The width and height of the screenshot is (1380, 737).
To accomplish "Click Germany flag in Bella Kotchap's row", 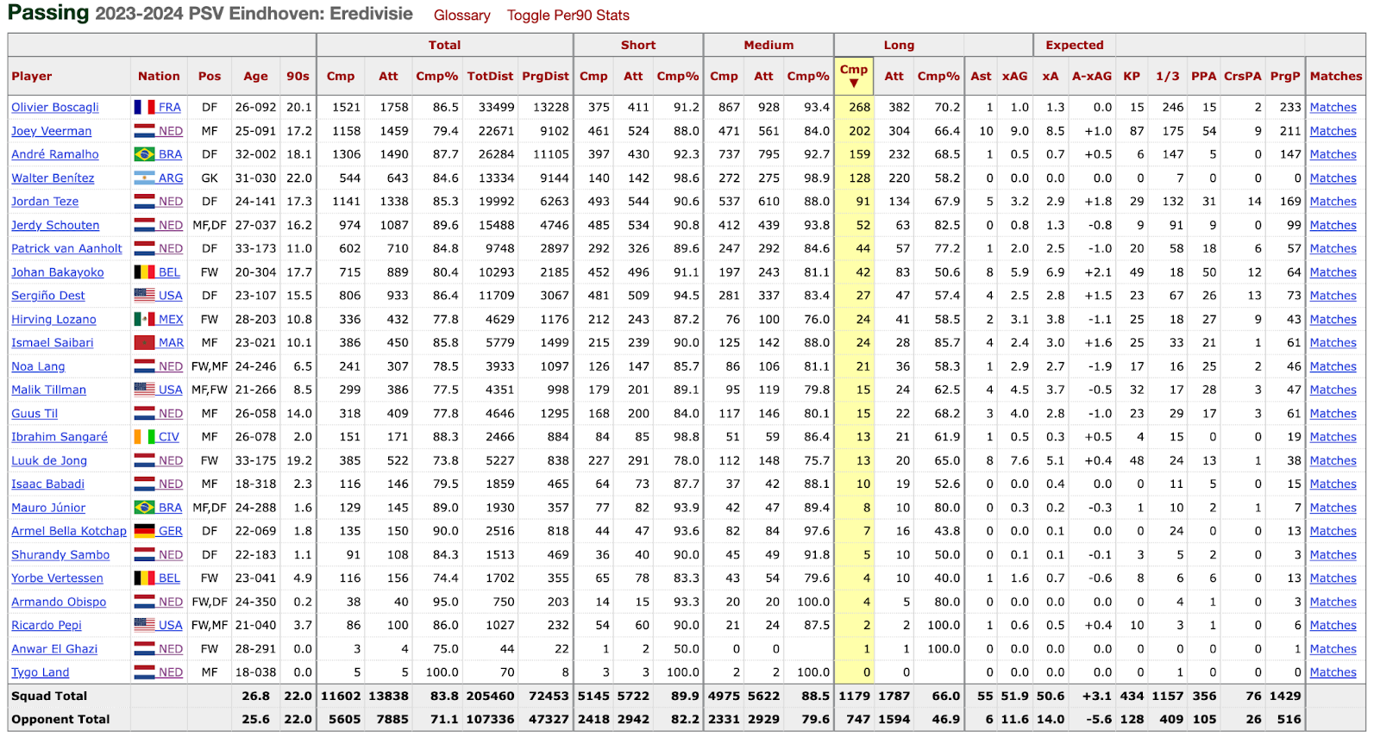I will pos(144,531).
